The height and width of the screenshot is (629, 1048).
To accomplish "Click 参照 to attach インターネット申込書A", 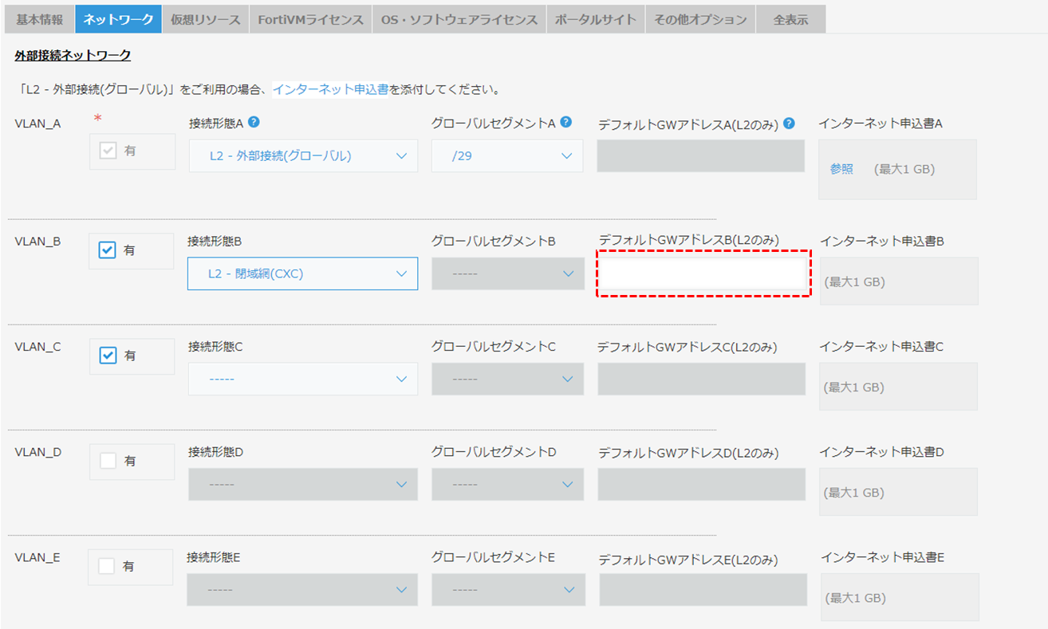I will click(x=841, y=169).
